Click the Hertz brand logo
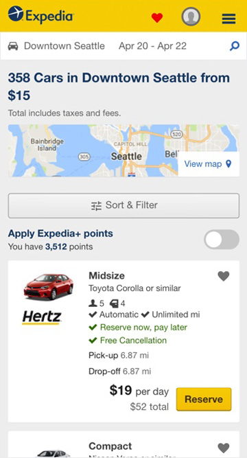Screen dimensions: 247x458 [x=42, y=318]
